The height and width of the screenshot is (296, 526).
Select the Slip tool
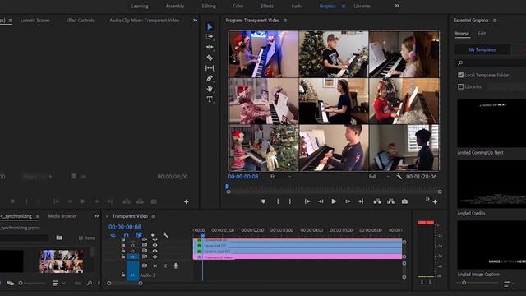[x=210, y=68]
